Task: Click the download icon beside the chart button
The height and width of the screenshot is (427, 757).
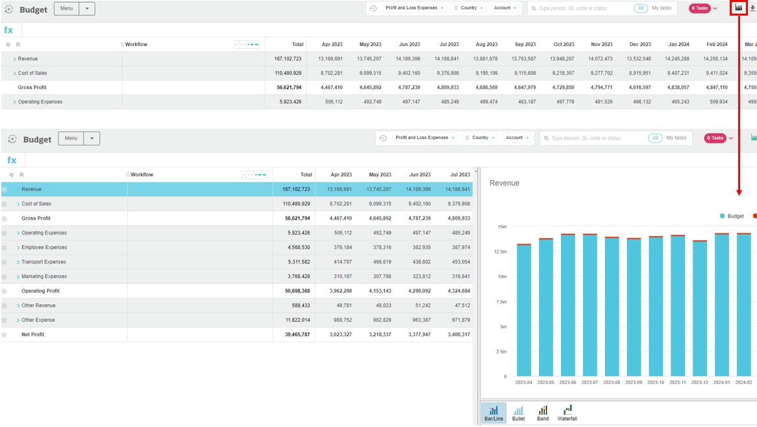Action: click(752, 8)
